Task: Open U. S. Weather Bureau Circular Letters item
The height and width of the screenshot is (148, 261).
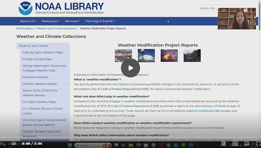Action: pyautogui.click(x=45, y=111)
